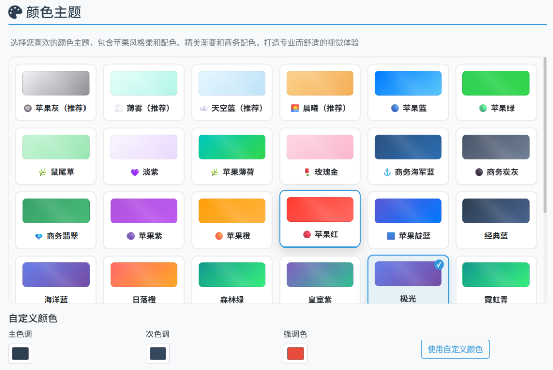Click the cloud icon beside 天空蓝
The width and height of the screenshot is (553, 370).
coord(203,109)
